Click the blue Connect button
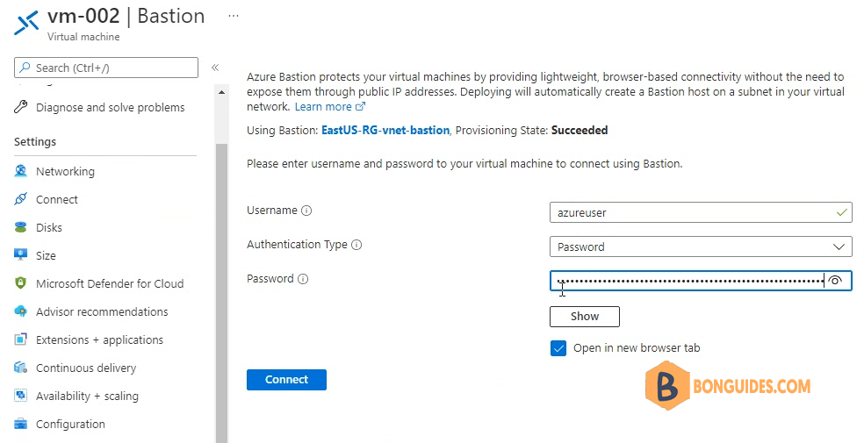 coord(286,380)
